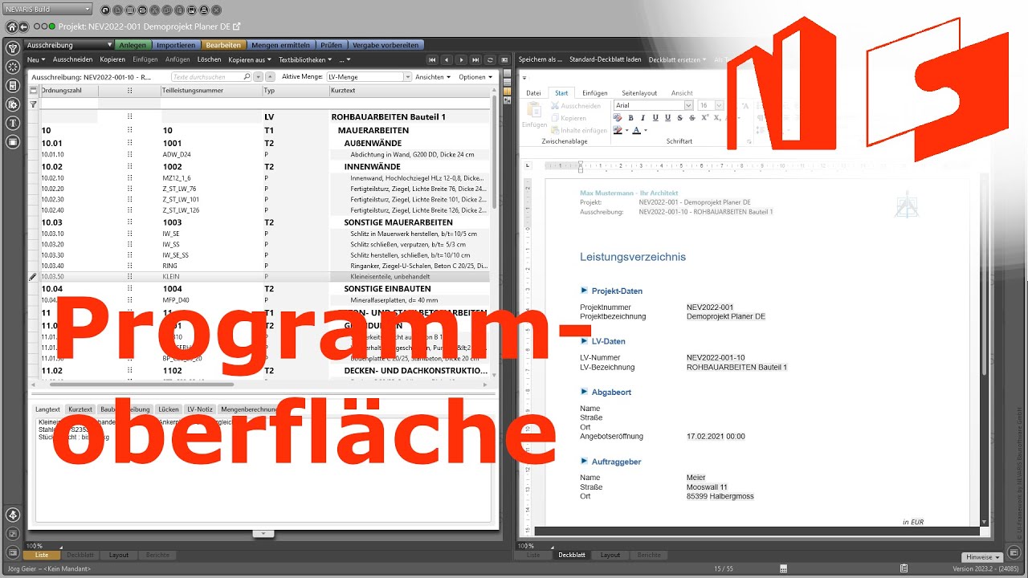Screen dimensions: 1028x578
Task: Open the Seitenlayout ribbon tab
Action: coord(639,93)
